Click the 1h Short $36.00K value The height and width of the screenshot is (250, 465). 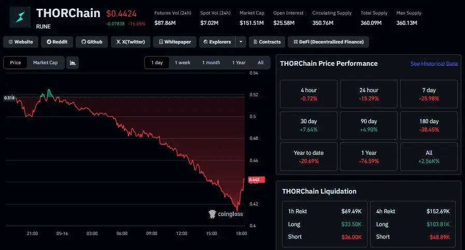click(351, 237)
